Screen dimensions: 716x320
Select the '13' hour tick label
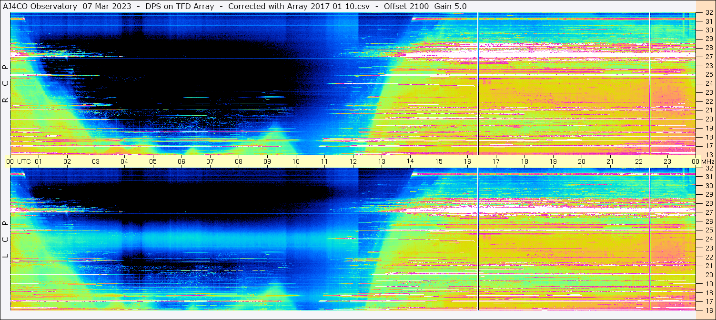pyautogui.click(x=382, y=161)
